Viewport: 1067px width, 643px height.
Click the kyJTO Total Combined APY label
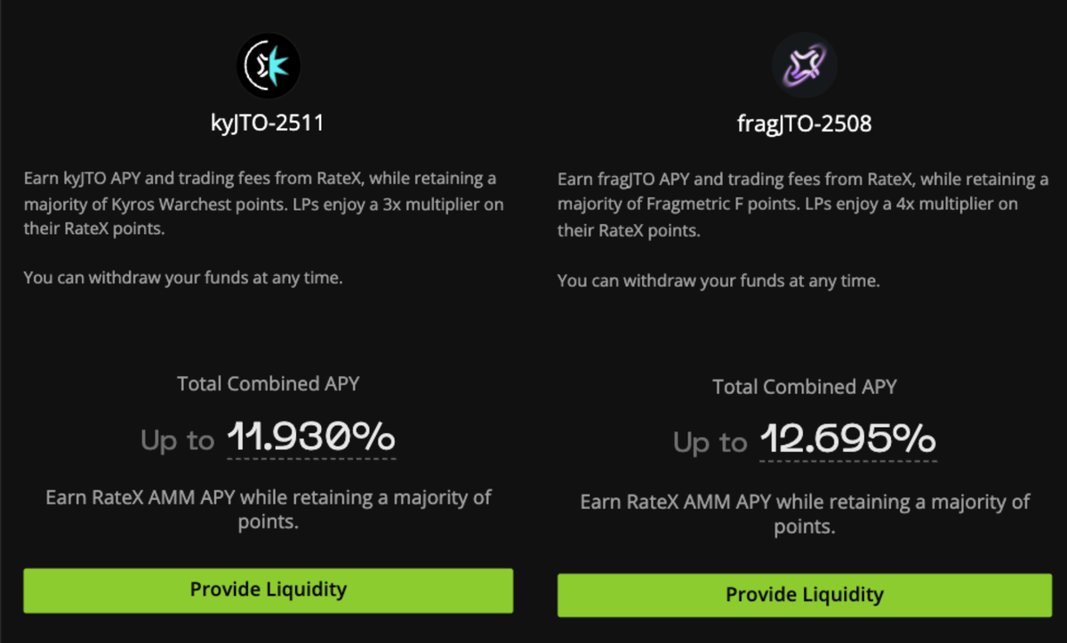[x=269, y=384]
